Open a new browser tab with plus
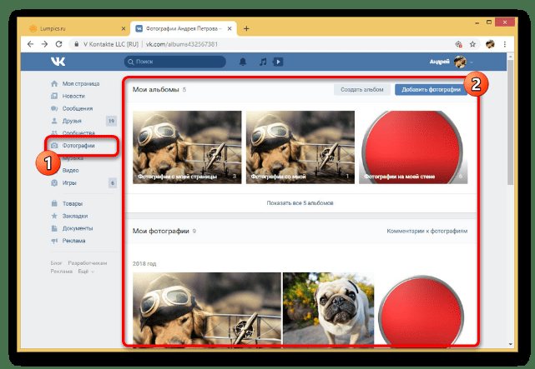535x369 pixels. (246, 28)
